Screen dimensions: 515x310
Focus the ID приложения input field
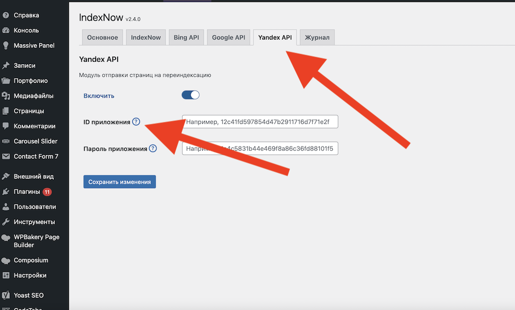point(260,121)
